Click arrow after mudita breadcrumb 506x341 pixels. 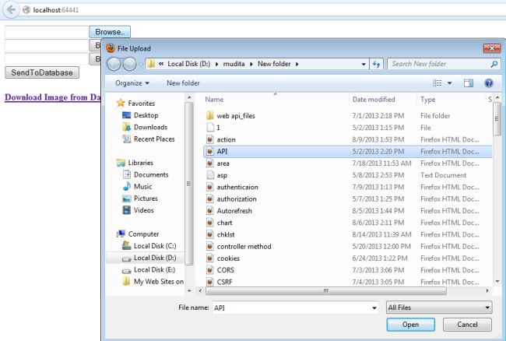[x=251, y=64]
